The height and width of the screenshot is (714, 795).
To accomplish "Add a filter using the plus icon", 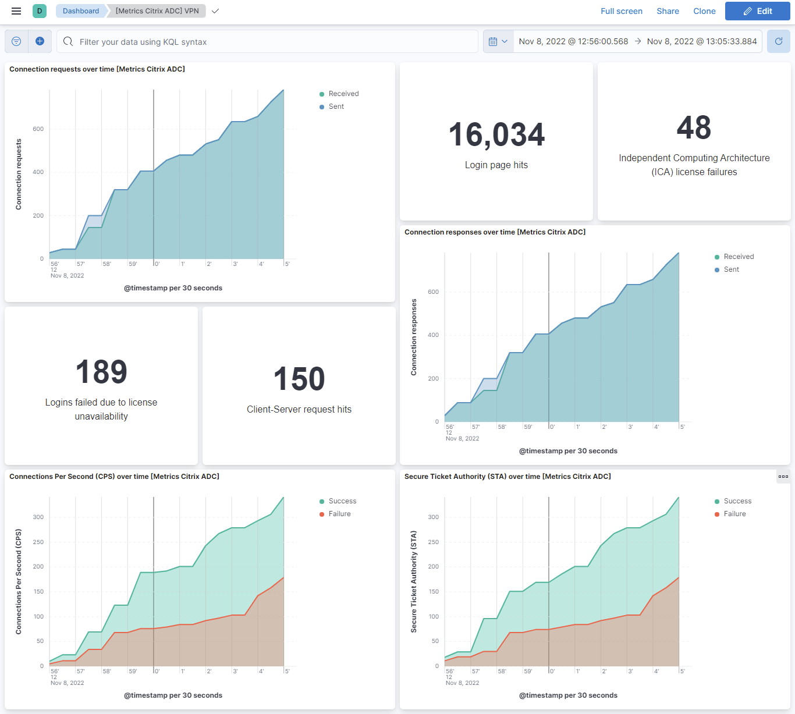I will (x=40, y=41).
